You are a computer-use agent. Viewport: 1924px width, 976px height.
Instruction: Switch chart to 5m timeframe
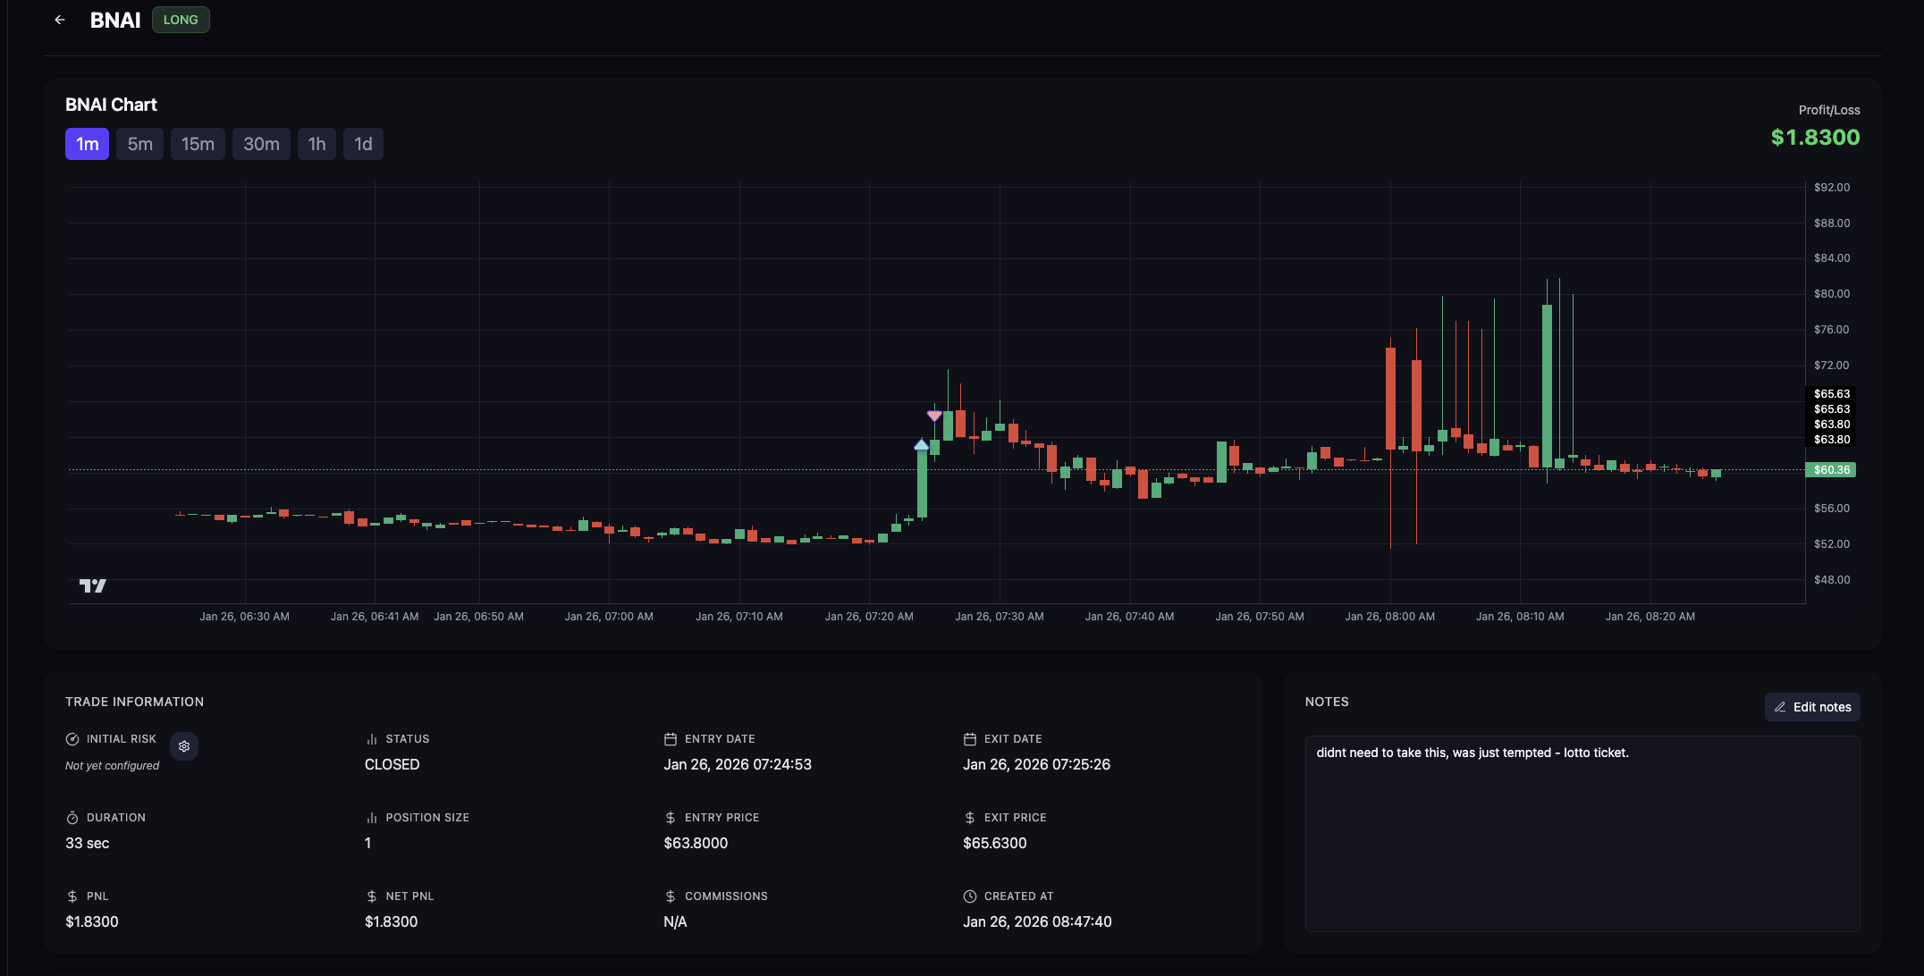point(139,144)
